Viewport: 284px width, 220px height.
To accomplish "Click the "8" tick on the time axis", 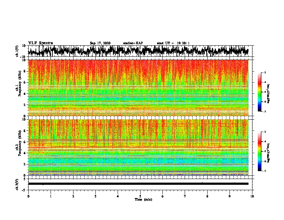I will [207, 196].
